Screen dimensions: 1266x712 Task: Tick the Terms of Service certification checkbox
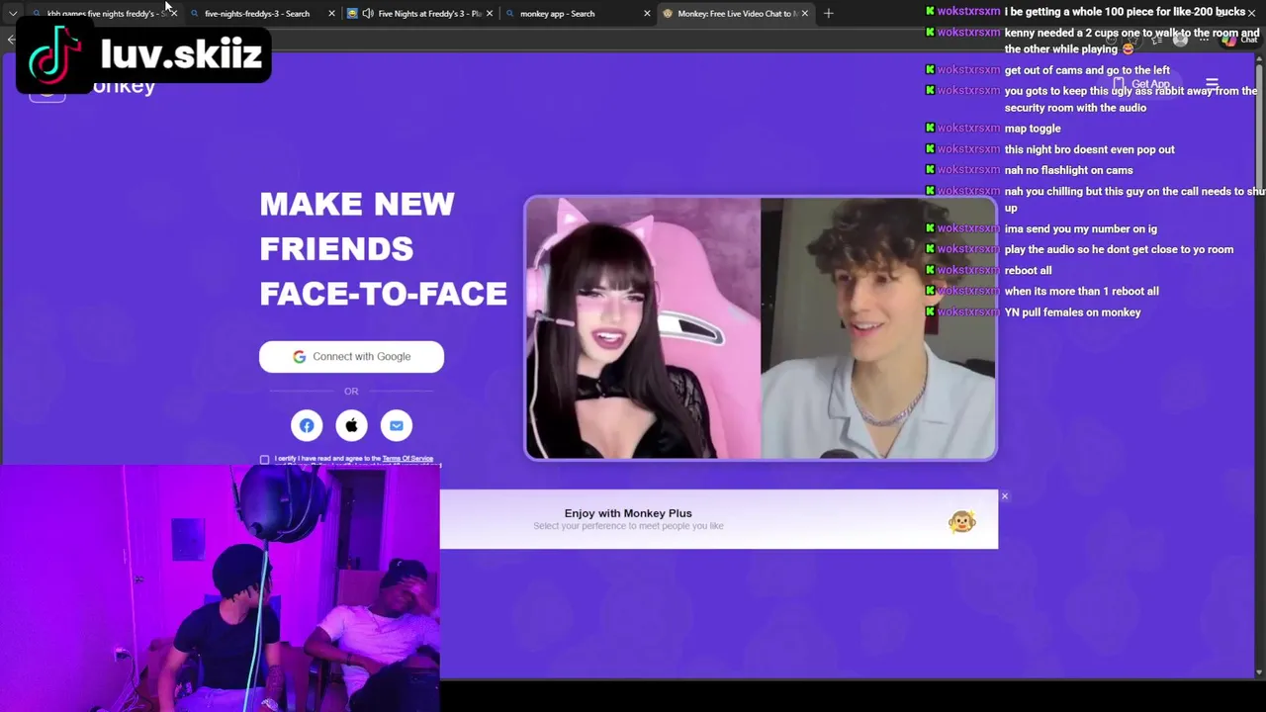264,459
